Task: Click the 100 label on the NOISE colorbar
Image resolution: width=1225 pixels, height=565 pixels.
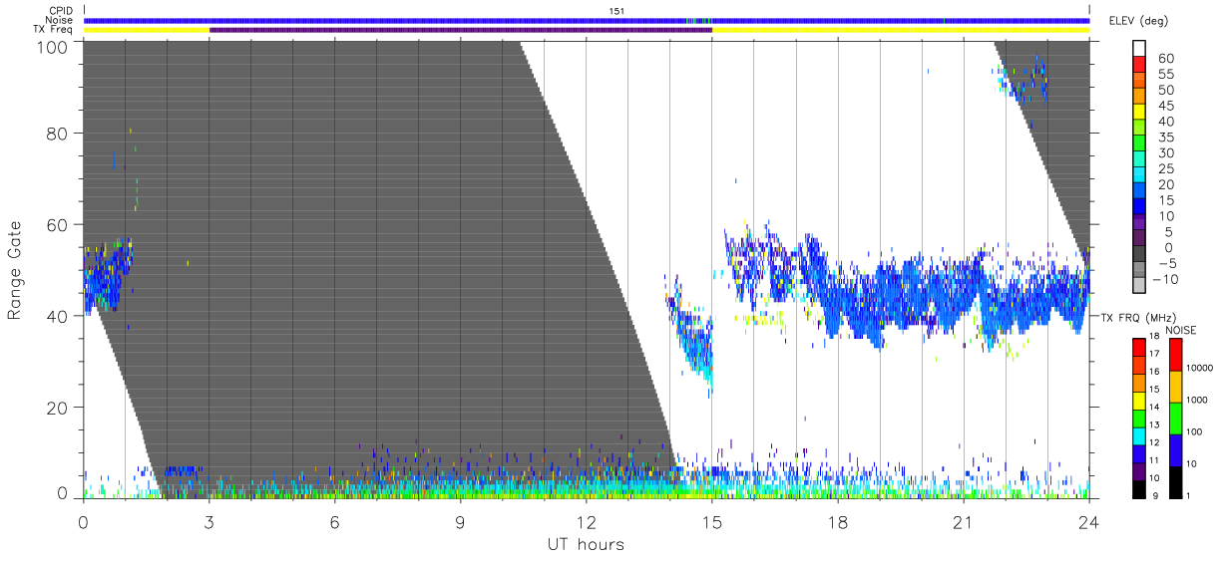Action: point(1196,431)
